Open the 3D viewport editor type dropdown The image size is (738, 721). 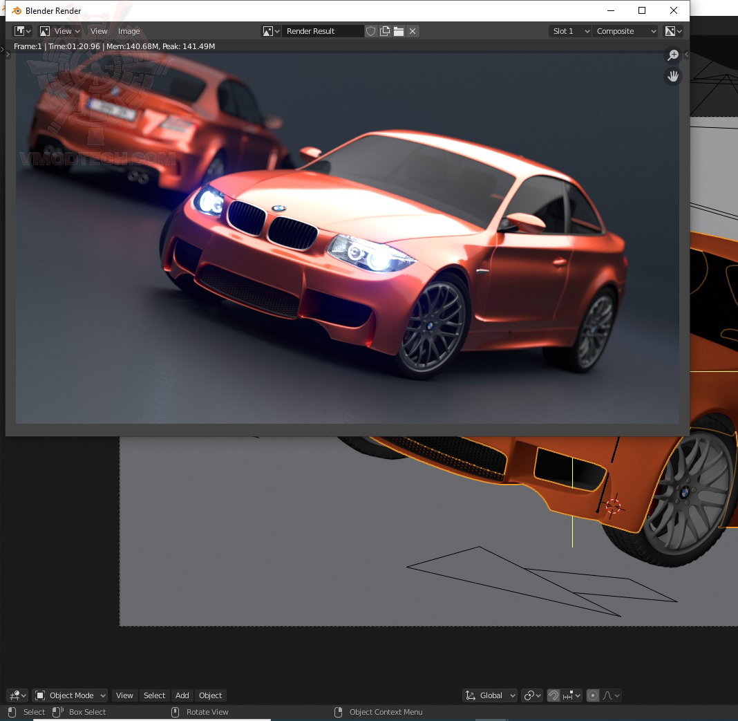point(18,695)
